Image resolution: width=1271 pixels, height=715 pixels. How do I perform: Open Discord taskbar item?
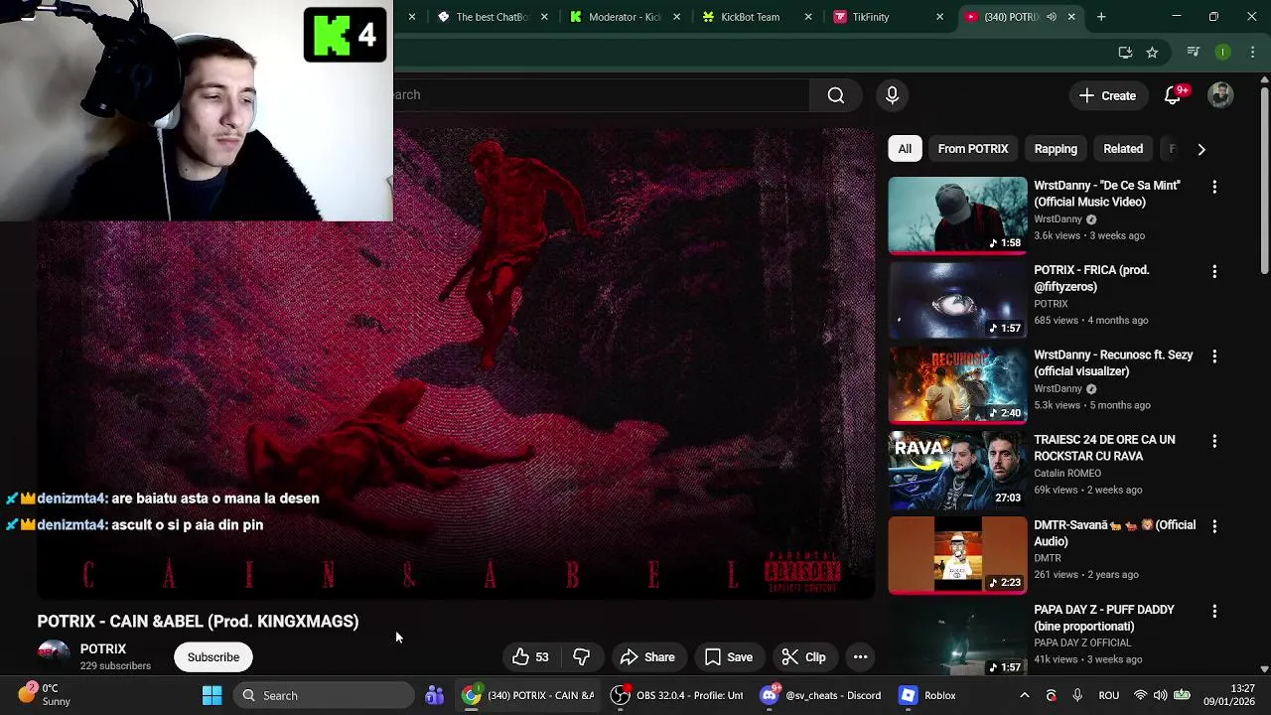tap(821, 695)
